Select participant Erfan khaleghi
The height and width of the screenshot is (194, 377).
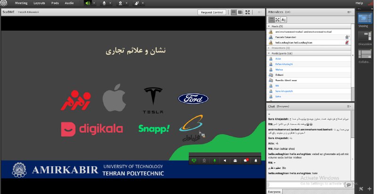tap(309, 64)
